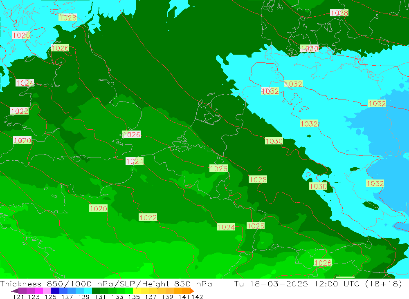Click the 123 legend value

pos(34,297)
